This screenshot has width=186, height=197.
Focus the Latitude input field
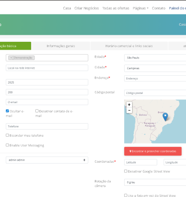[140, 162]
